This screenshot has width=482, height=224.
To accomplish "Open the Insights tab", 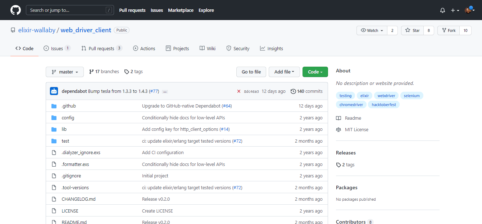I will point(272,48).
